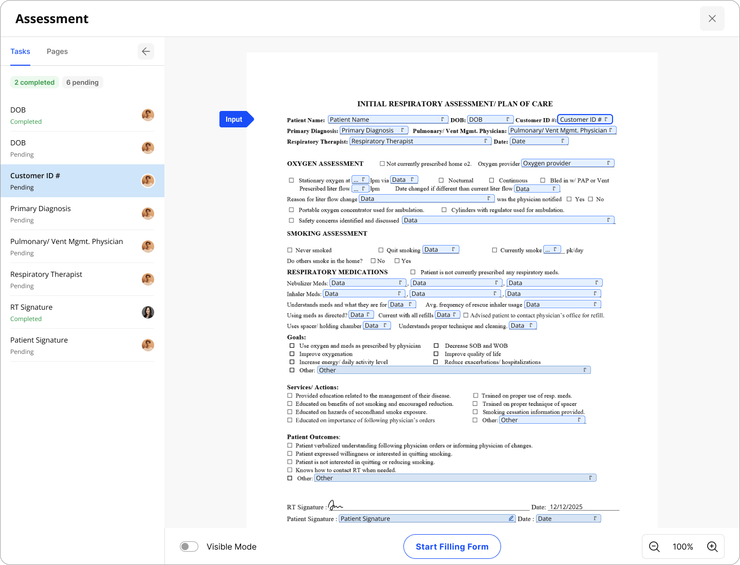Click the zoom in magnifier icon

pos(712,547)
